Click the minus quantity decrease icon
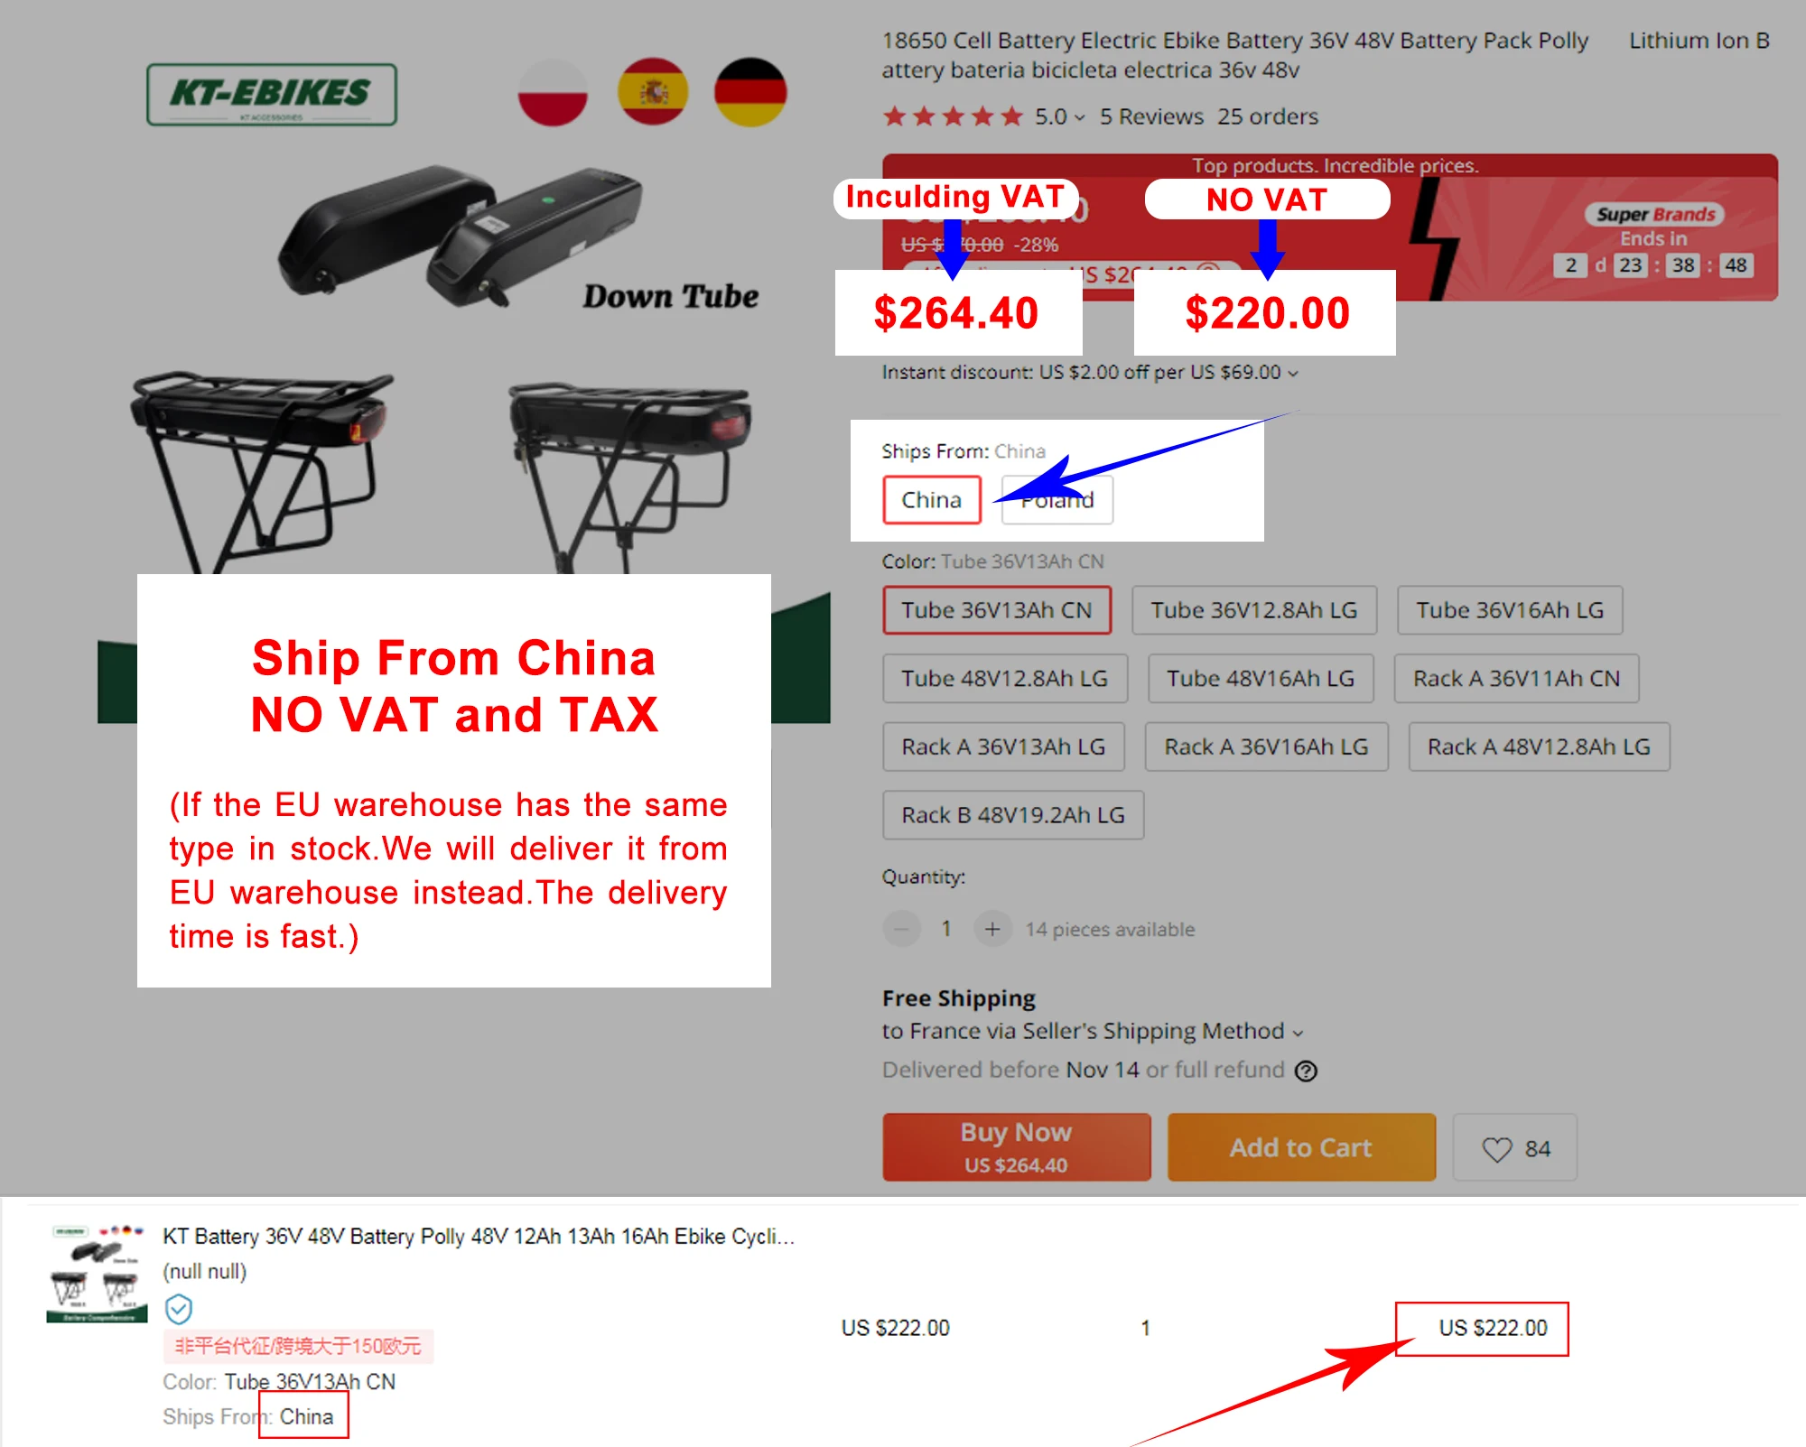Viewport: 1806px width, 1447px height. [901, 929]
